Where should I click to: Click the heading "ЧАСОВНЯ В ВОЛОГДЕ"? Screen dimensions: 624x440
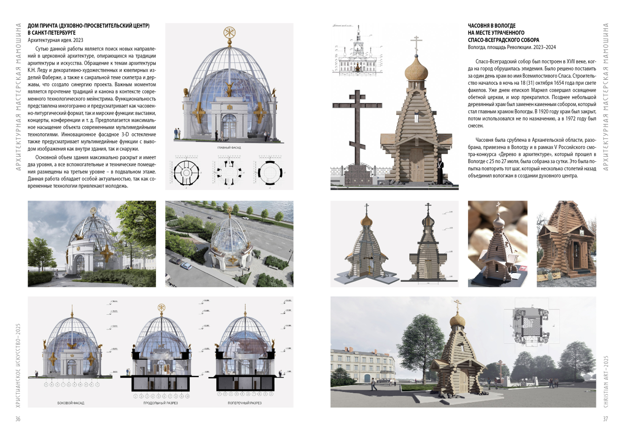[492, 26]
